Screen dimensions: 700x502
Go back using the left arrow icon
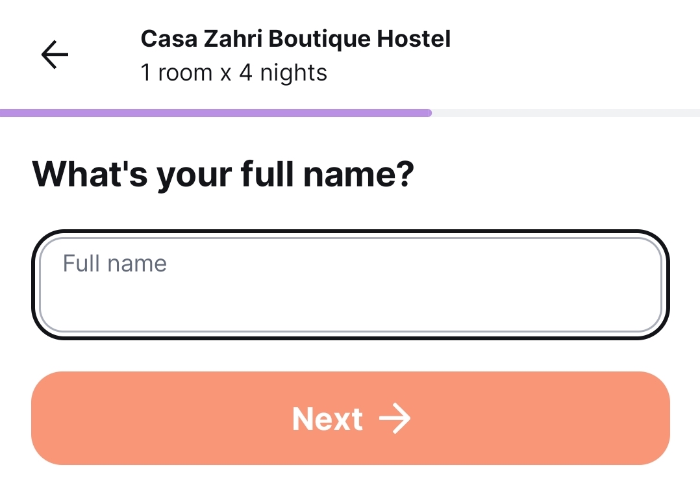click(55, 55)
